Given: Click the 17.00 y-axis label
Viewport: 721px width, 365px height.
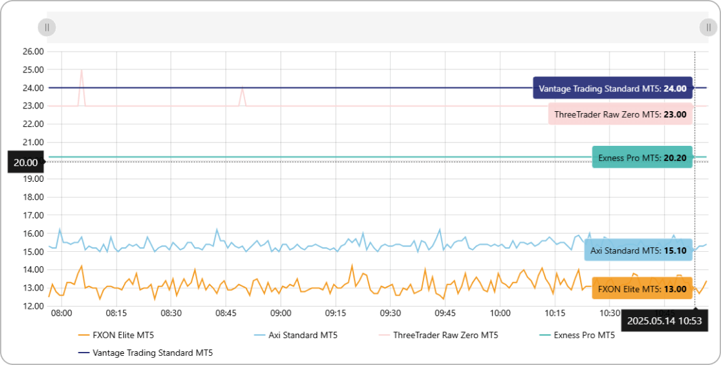Looking at the screenshot, I should pos(33,215).
